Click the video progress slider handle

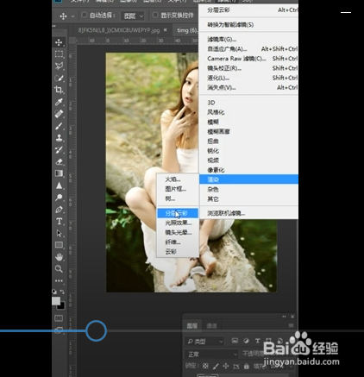point(97,330)
